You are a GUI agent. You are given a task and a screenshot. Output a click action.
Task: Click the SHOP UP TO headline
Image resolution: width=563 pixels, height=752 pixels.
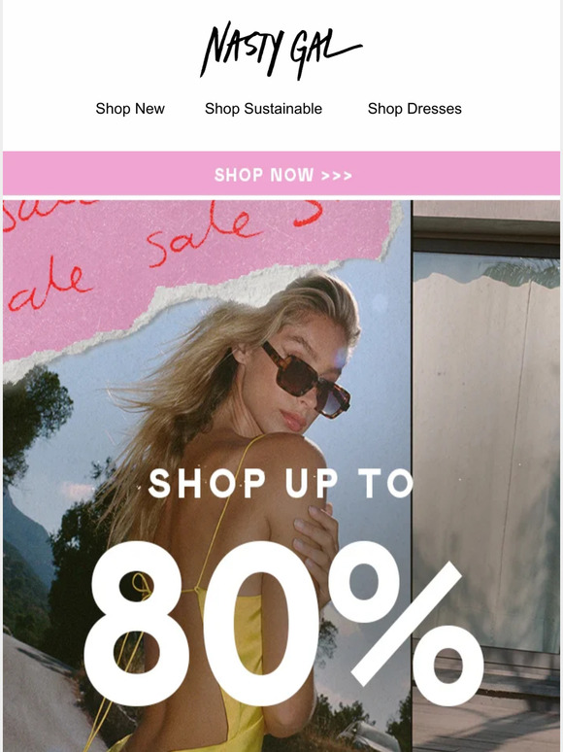click(281, 483)
